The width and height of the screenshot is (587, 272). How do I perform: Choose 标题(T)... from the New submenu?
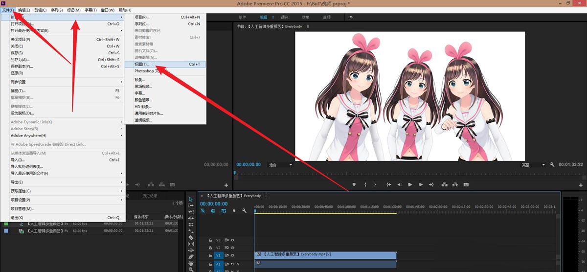point(165,64)
